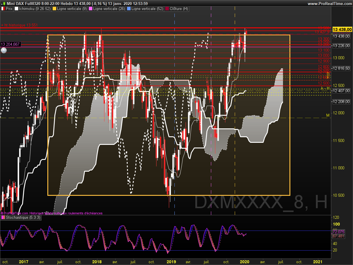The width and height of the screenshot is (353, 265).
Task: Click the yellow highlighted 13 438,00 current price tag
Action: pos(342,29)
